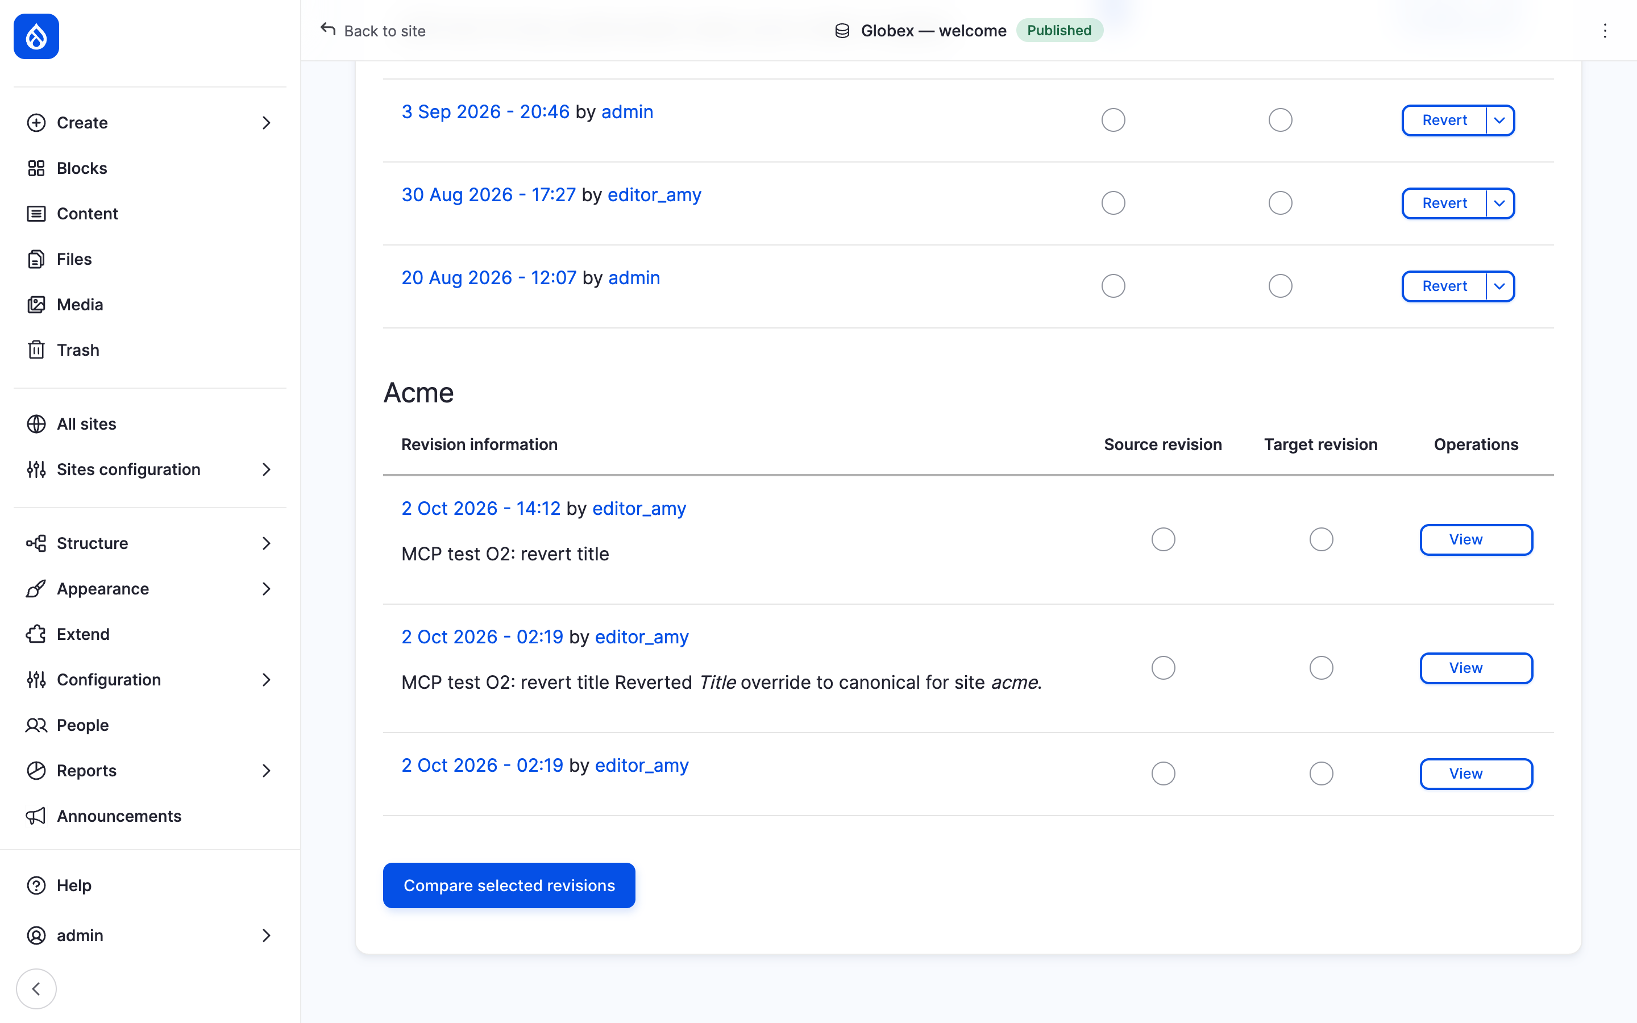This screenshot has width=1637, height=1023.
Task: Click the Appearance brush icon
Action: 36,589
